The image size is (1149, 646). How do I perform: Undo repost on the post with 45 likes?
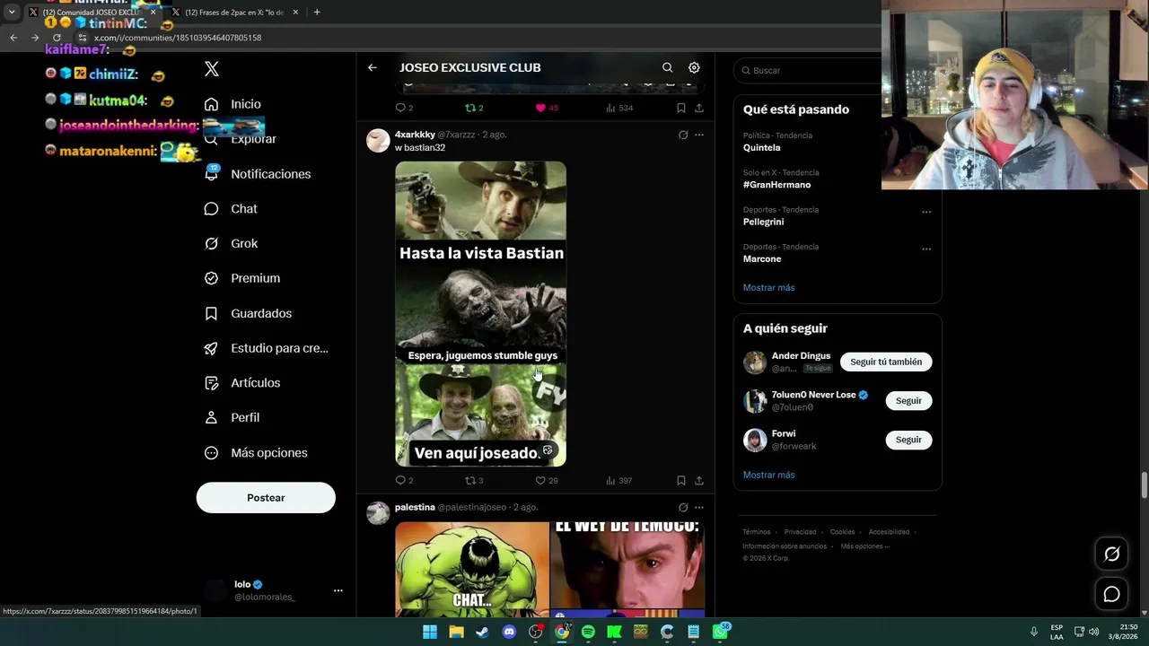click(x=474, y=108)
